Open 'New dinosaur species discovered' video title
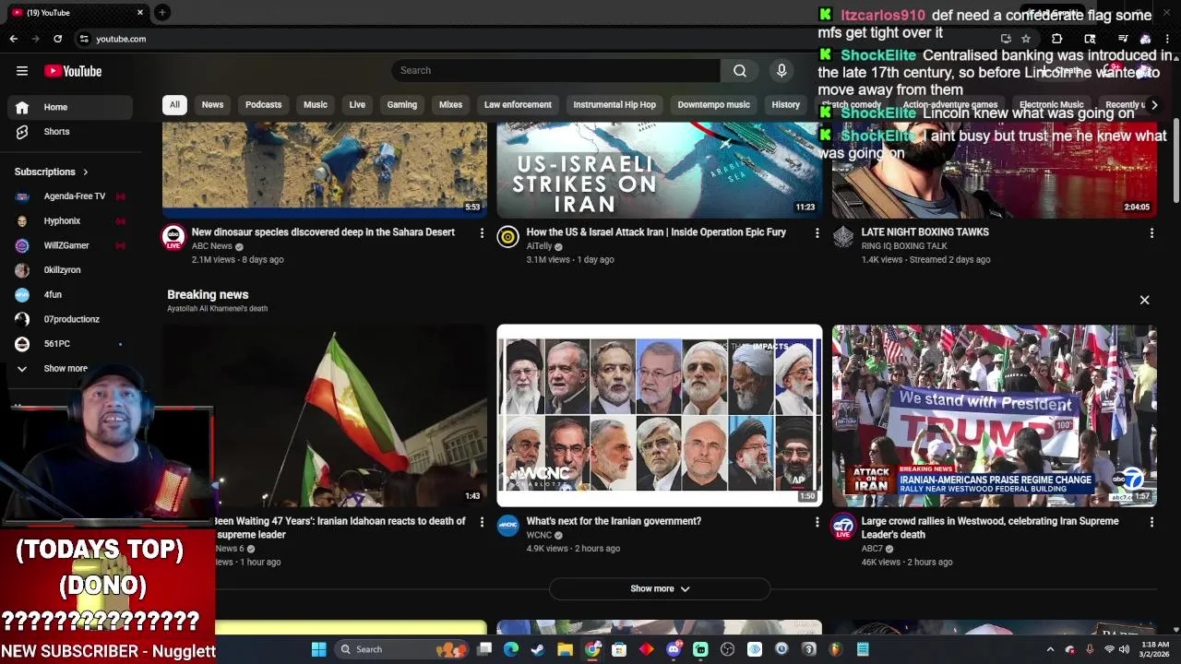 pos(323,232)
